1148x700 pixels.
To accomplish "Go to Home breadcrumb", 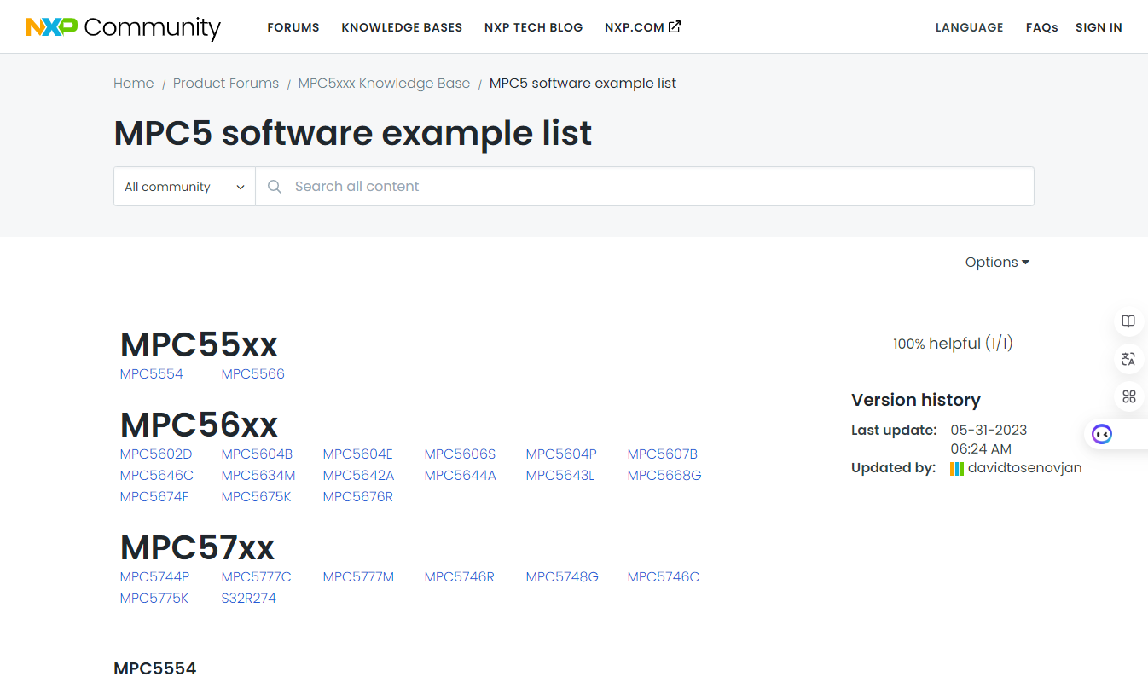I will (x=134, y=84).
